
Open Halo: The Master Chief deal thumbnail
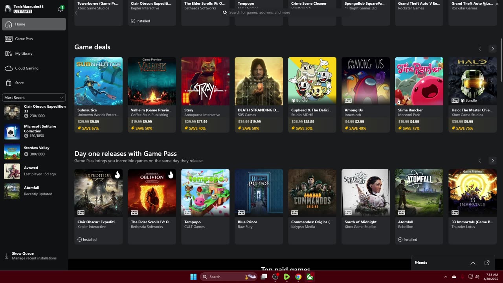pos(472,81)
